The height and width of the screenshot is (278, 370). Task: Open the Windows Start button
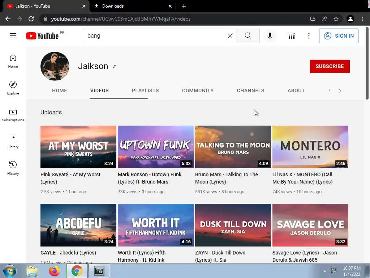(x=9, y=271)
